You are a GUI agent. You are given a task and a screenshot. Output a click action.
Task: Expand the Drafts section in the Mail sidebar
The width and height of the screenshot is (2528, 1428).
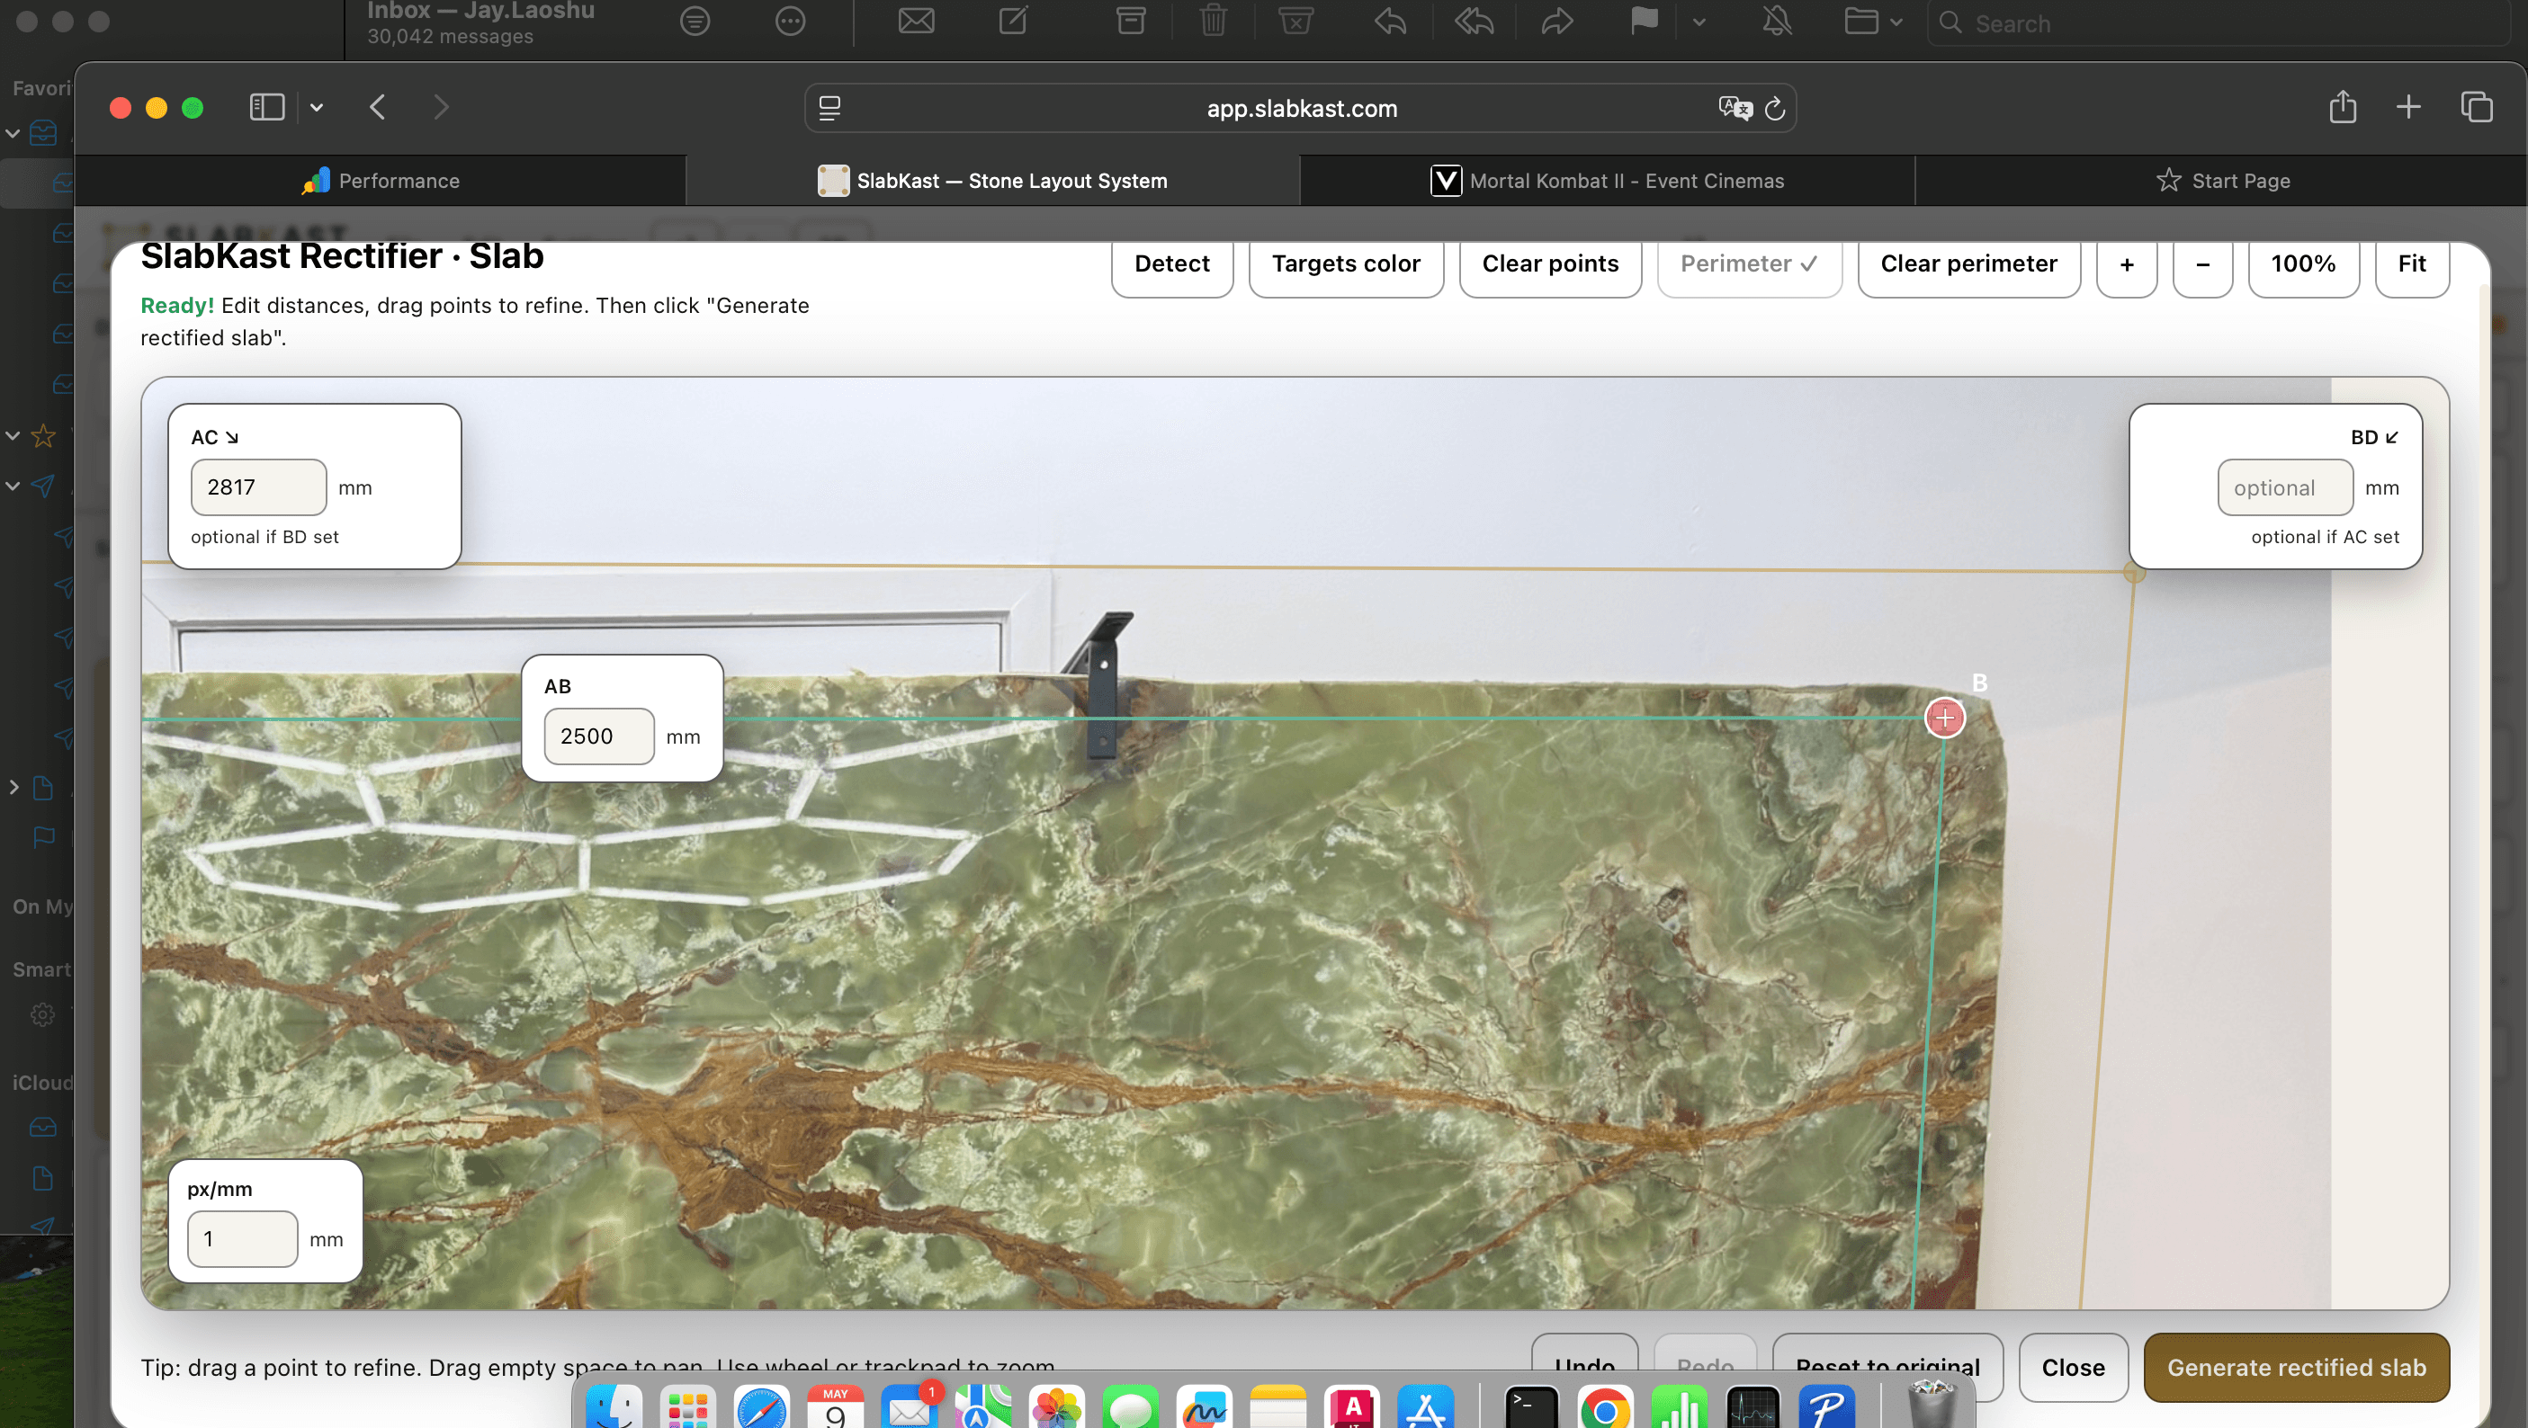(13, 788)
